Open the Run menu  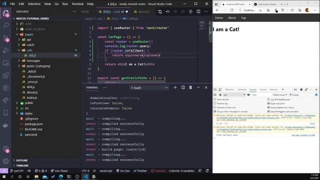coord(65,4)
